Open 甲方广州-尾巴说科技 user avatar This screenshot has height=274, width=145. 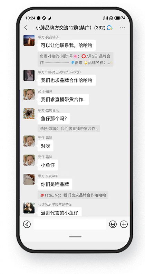point(29,75)
